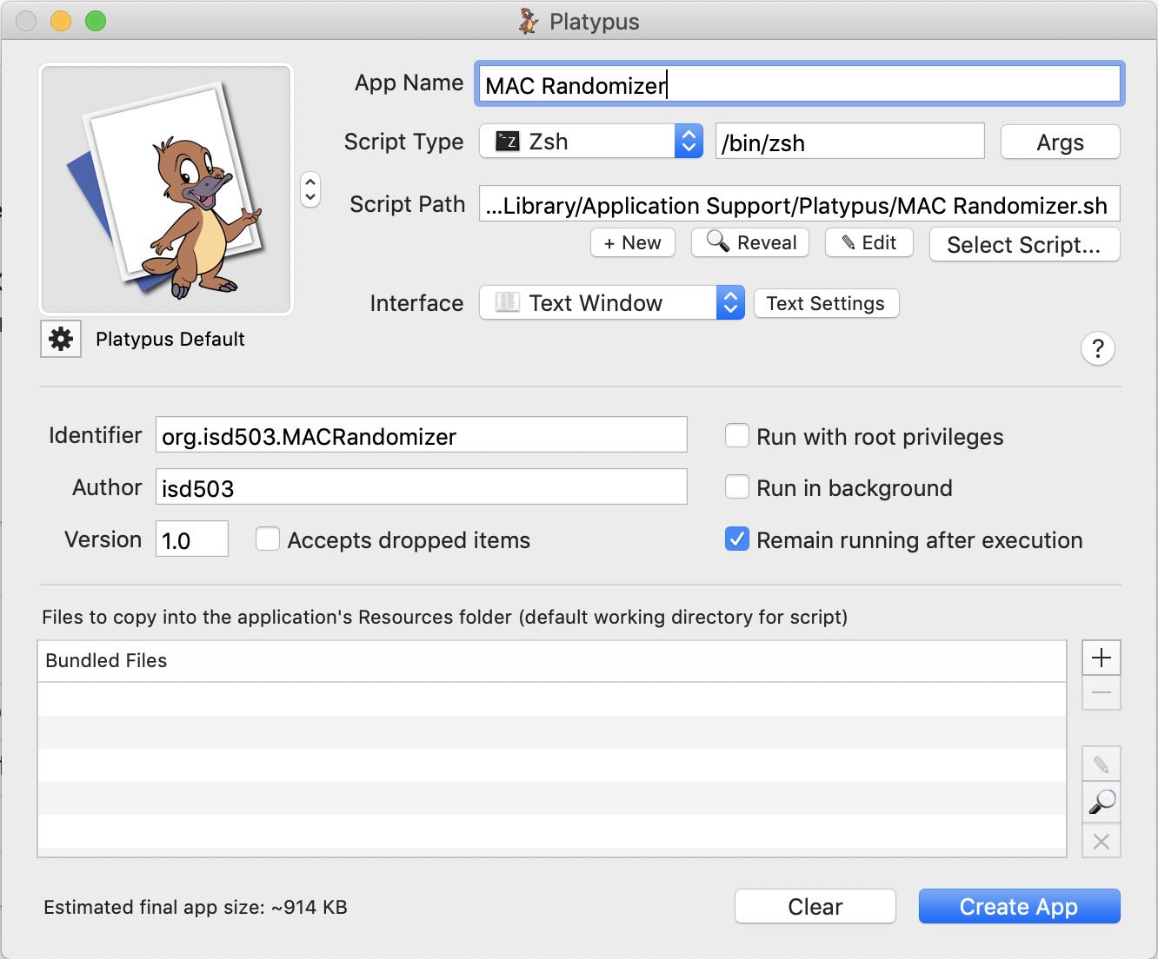Click the minus remove bundled file button

1101,693
